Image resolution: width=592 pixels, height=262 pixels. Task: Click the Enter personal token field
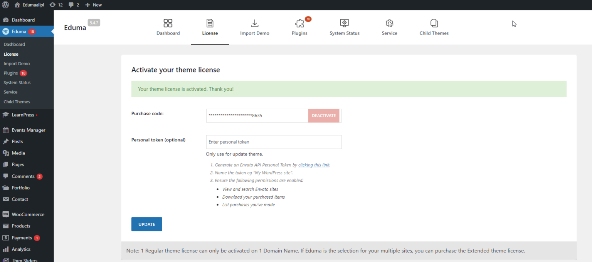click(x=273, y=142)
